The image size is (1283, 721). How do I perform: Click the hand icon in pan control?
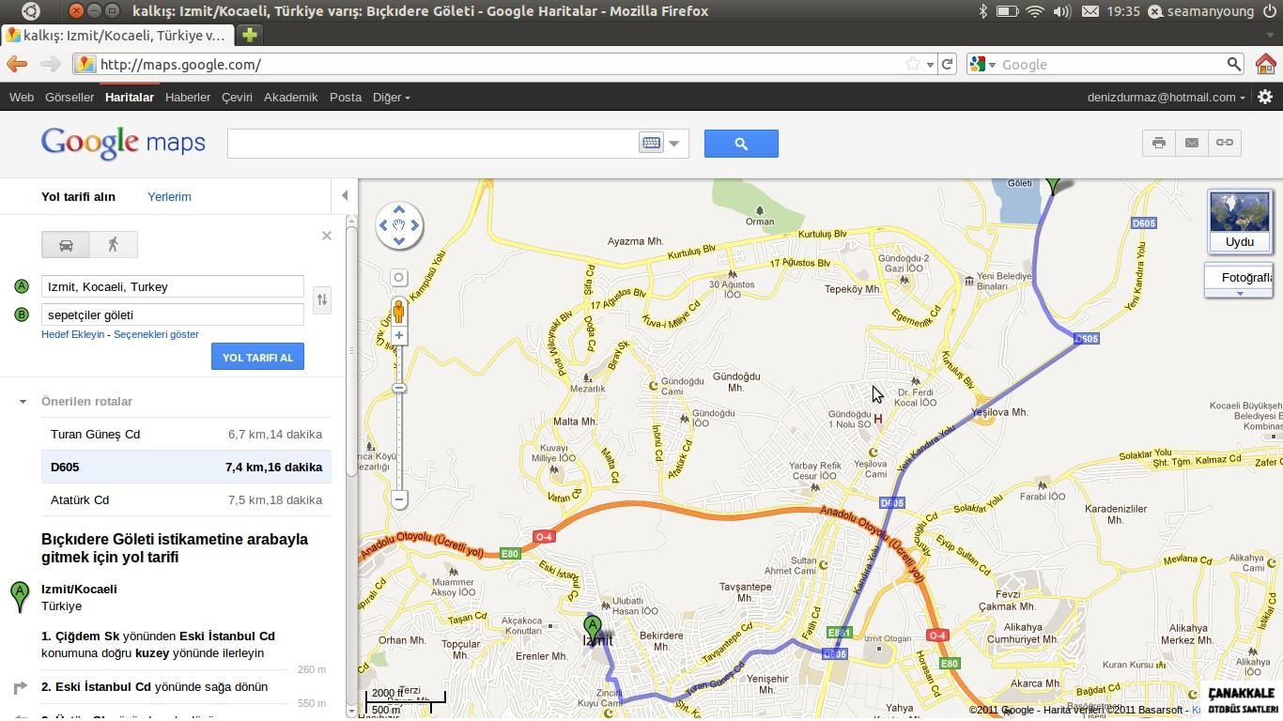click(399, 225)
